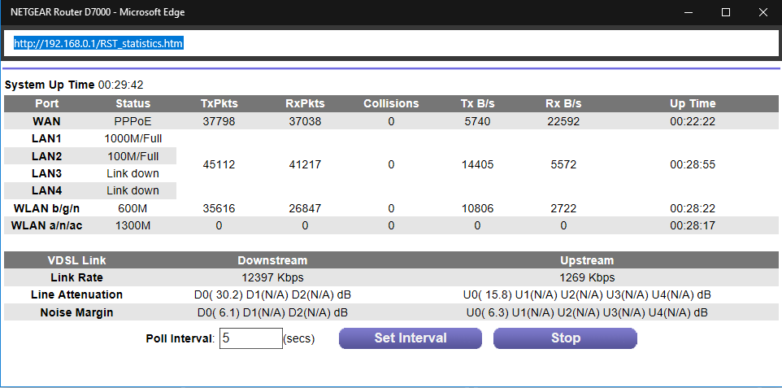782x388 pixels.
Task: Select WAN RxPkts value 37038
Action: [305, 121]
